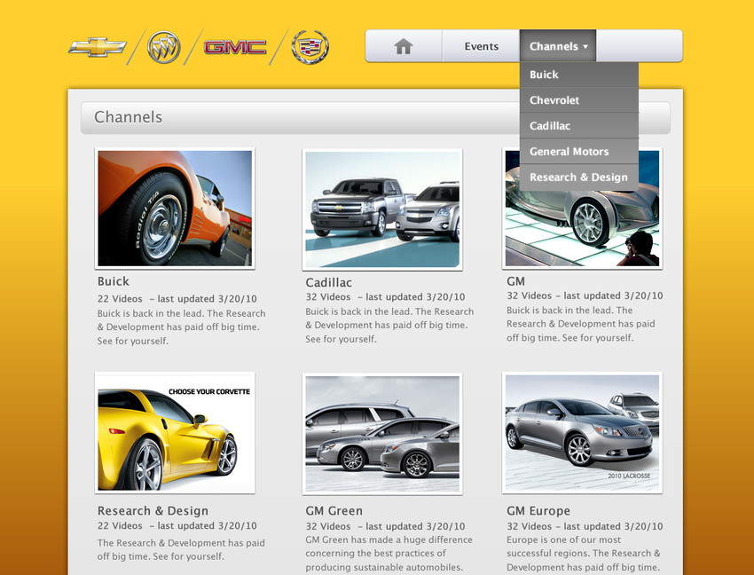Click the GM channel title
This screenshot has height=575, width=754.
click(515, 281)
